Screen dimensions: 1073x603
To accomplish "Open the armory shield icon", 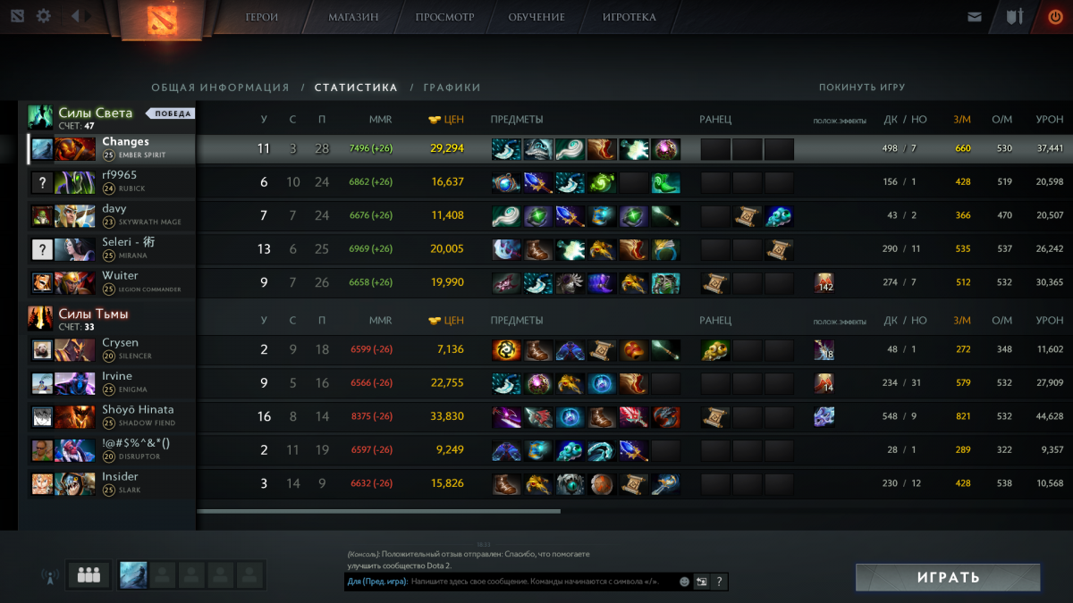I will 1014,17.
